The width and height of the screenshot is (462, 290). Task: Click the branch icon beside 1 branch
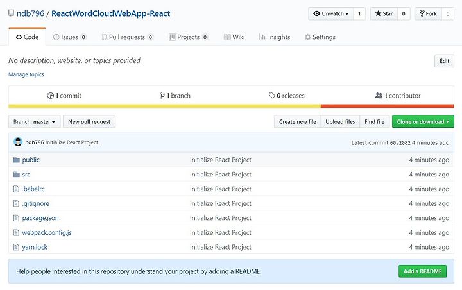pyautogui.click(x=162, y=96)
